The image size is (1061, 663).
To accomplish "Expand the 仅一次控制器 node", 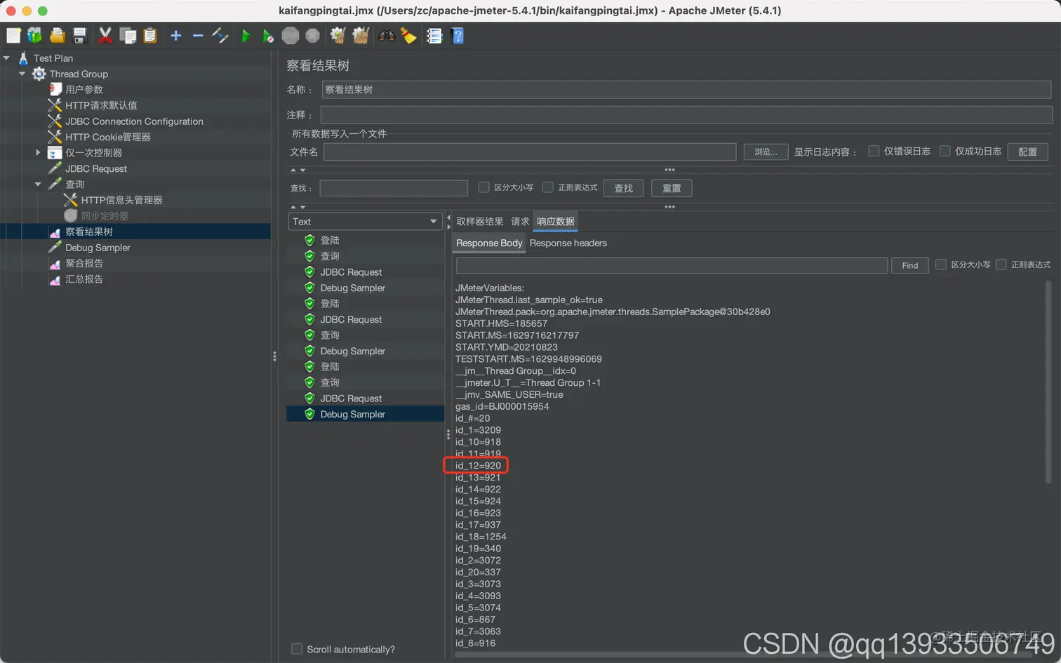I will [x=38, y=152].
